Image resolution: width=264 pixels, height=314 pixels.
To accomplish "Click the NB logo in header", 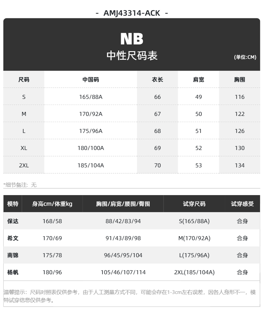I will tap(132, 39).
